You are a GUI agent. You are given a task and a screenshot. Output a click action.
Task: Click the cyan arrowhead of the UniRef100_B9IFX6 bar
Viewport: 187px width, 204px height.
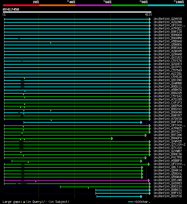click(x=141, y=197)
